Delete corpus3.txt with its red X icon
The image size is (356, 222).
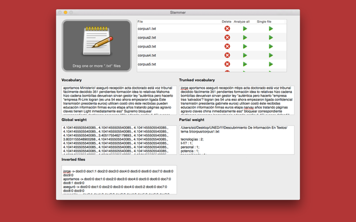[227, 46]
